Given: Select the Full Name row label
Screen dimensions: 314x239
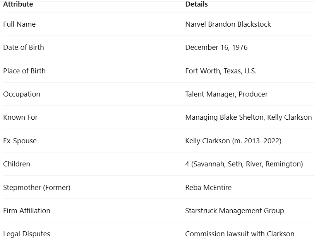Looking at the screenshot, I should pyautogui.click(x=19, y=24).
